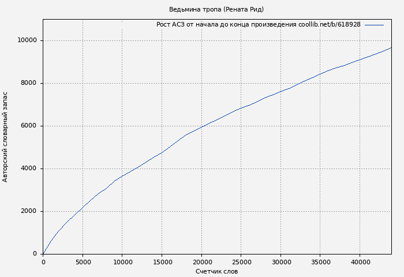Click the y-axis tick label 4000
The height and width of the screenshot is (277, 404).
[29, 169]
